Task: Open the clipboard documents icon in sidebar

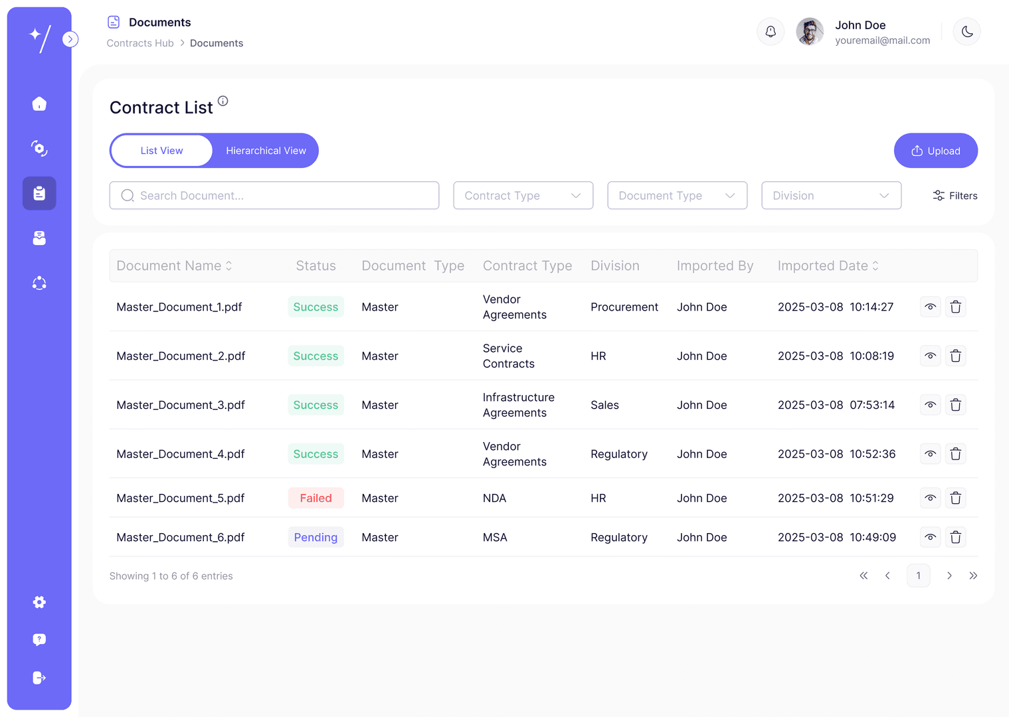Action: coord(39,193)
